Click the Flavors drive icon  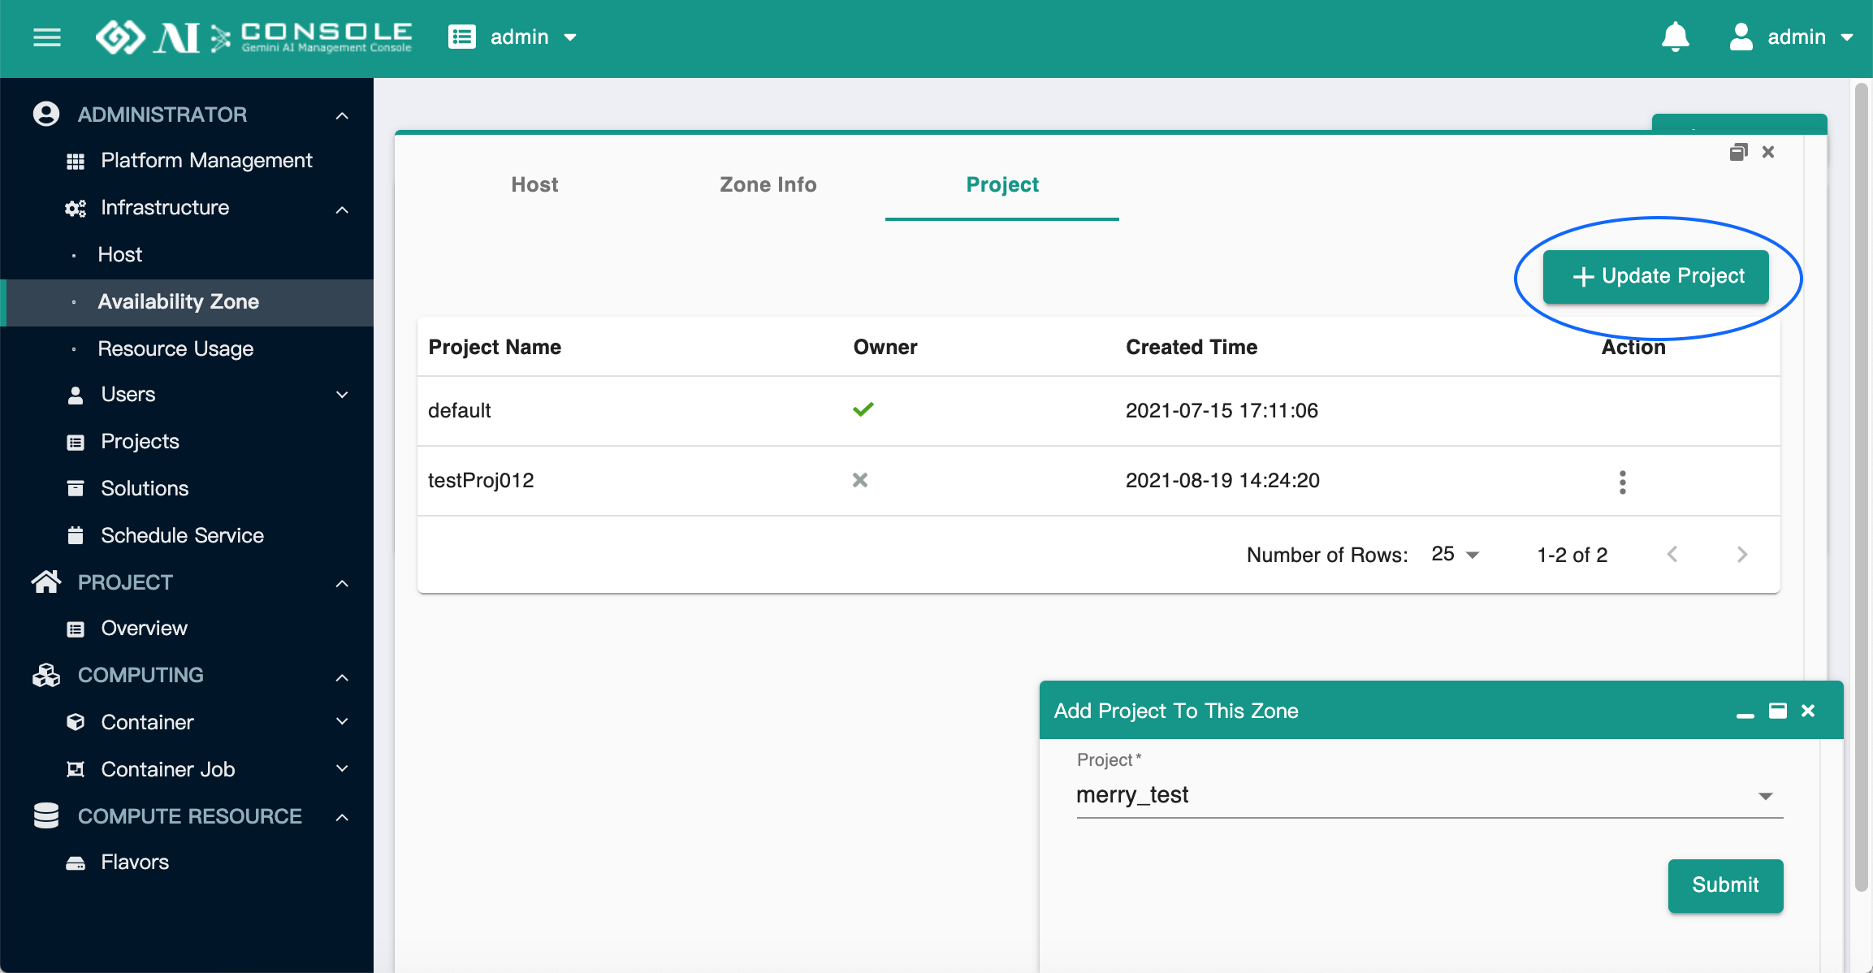pyautogui.click(x=76, y=863)
